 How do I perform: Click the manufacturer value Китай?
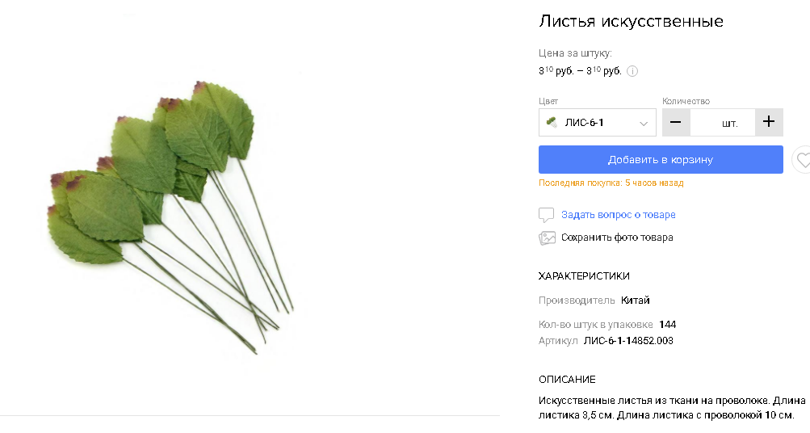[x=636, y=301]
